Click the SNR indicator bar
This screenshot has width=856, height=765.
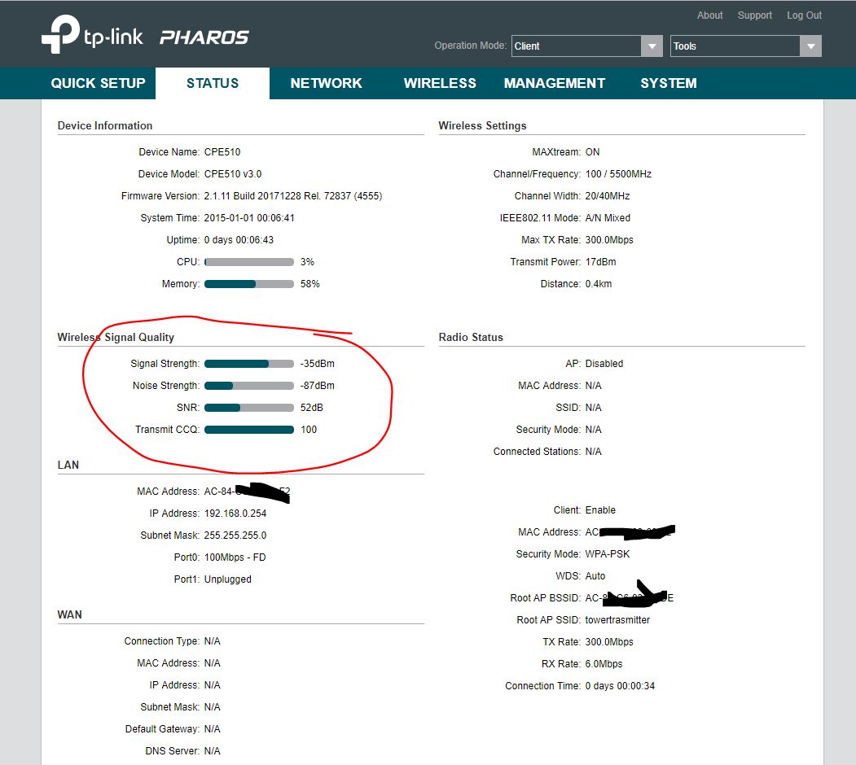(249, 408)
